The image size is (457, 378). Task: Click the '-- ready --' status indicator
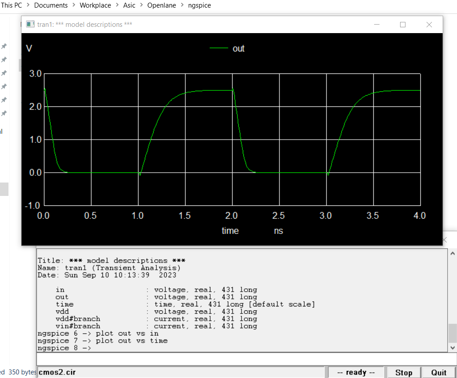click(x=356, y=372)
